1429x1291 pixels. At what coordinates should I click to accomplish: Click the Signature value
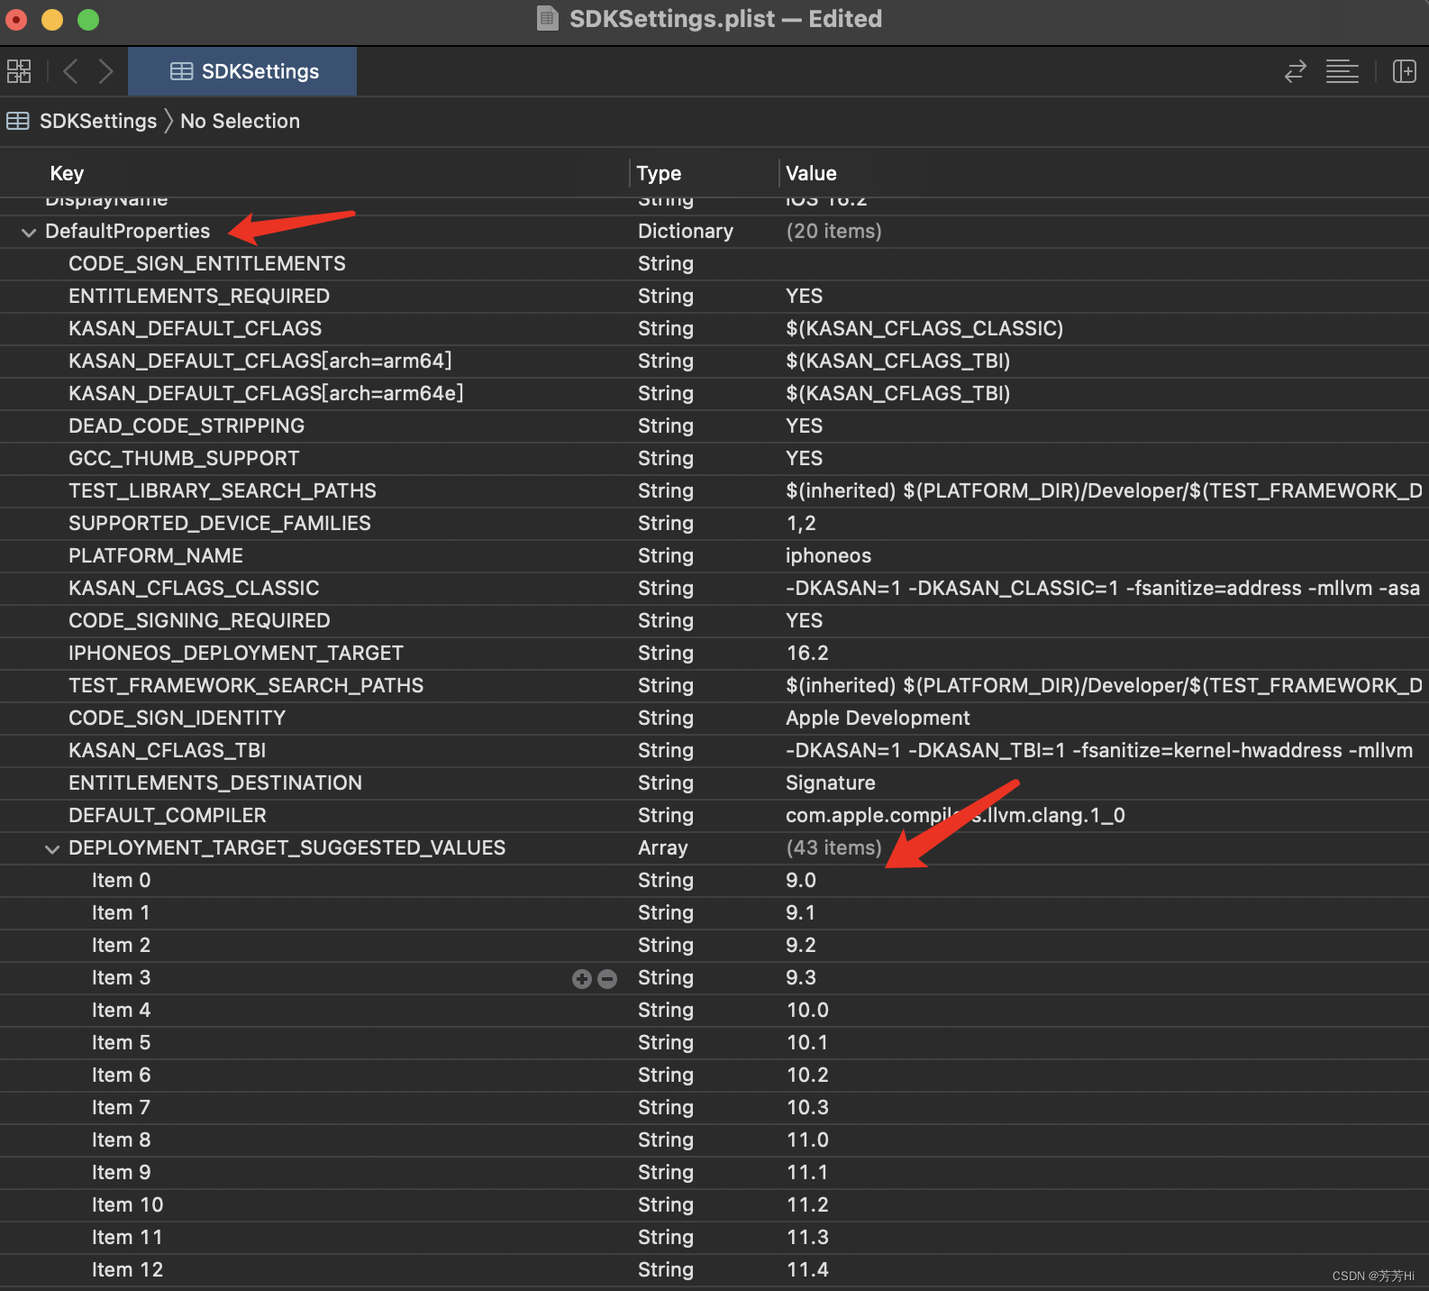tap(831, 783)
